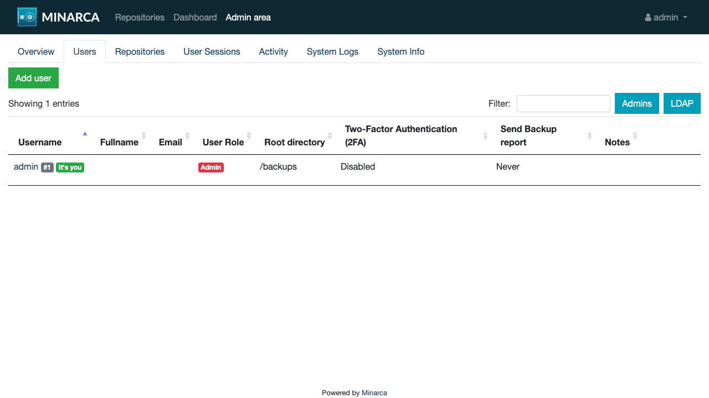Open Dashboard from top navigation
This screenshot has width=709, height=398.
pos(195,17)
